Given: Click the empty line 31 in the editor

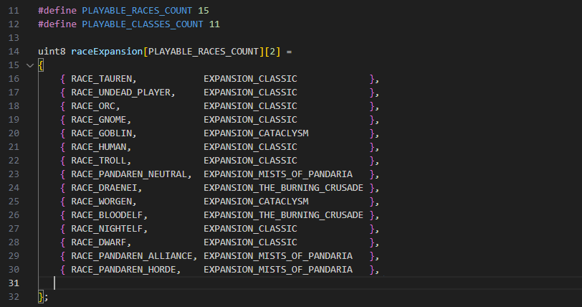Looking at the screenshot, I should [215, 283].
